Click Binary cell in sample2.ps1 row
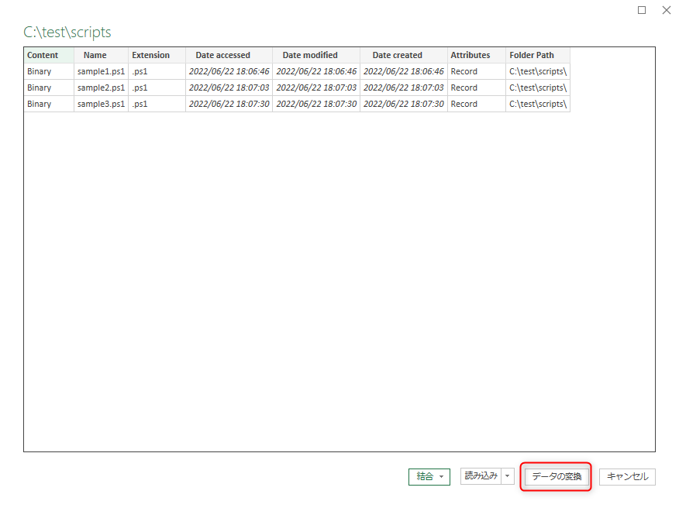 [x=49, y=88]
